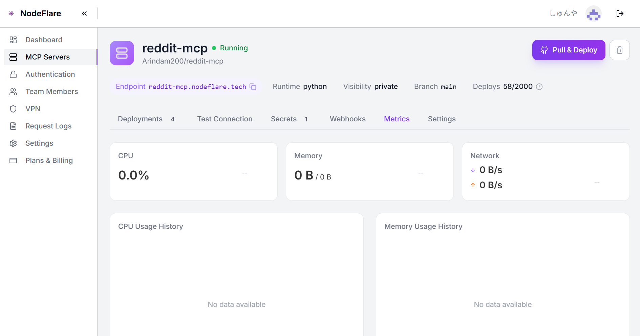This screenshot has height=336, width=640.
Task: Click the sidebar Settings gear icon
Action: point(13,143)
